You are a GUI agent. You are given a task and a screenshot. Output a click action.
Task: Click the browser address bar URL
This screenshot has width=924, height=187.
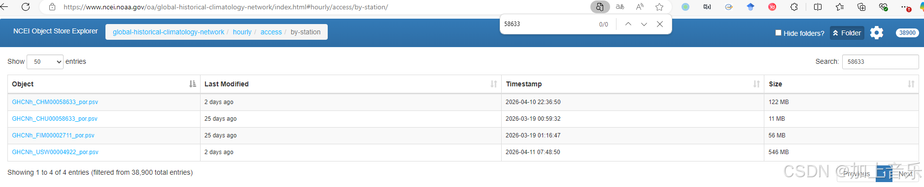[226, 7]
